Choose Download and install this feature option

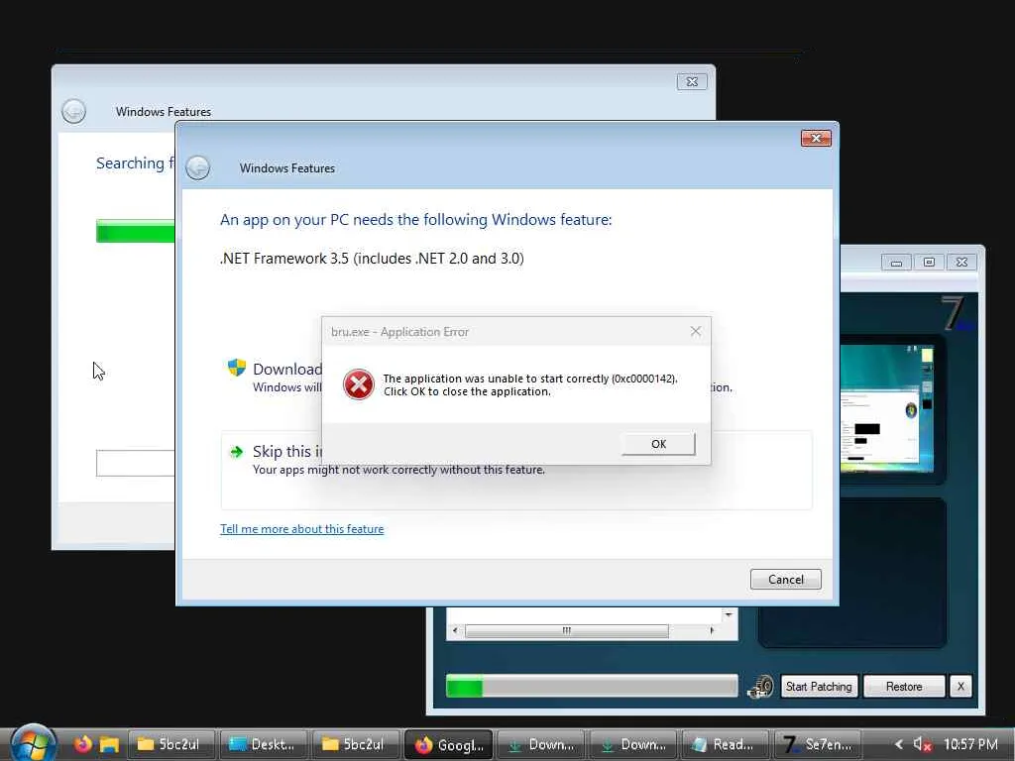click(x=287, y=369)
